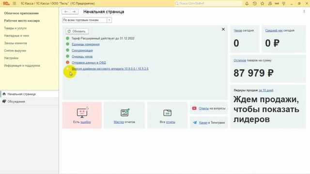This screenshot has width=310, height=174.
Task: Switch to Обсуждения tab
Action: 30,101
